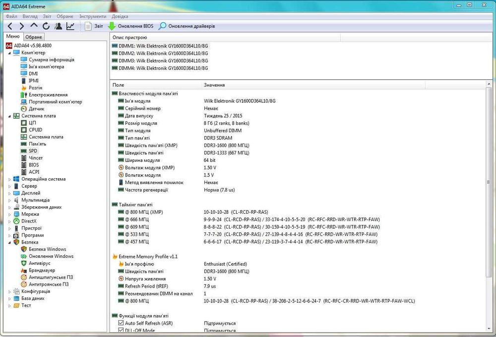The height and width of the screenshot is (337, 496).
Task: Expand the Збереження даних node
Action: click(x=9, y=207)
